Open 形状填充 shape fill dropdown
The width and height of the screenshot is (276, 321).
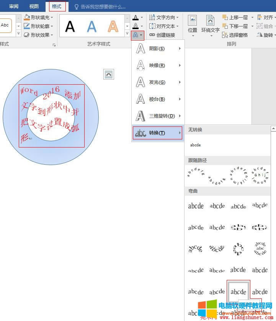coord(38,17)
